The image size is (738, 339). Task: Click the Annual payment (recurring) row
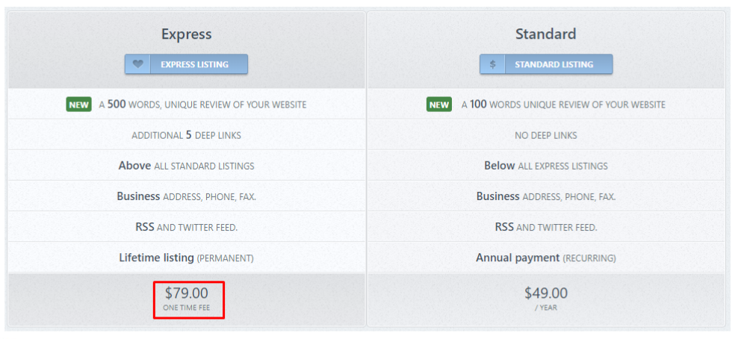tap(545, 258)
